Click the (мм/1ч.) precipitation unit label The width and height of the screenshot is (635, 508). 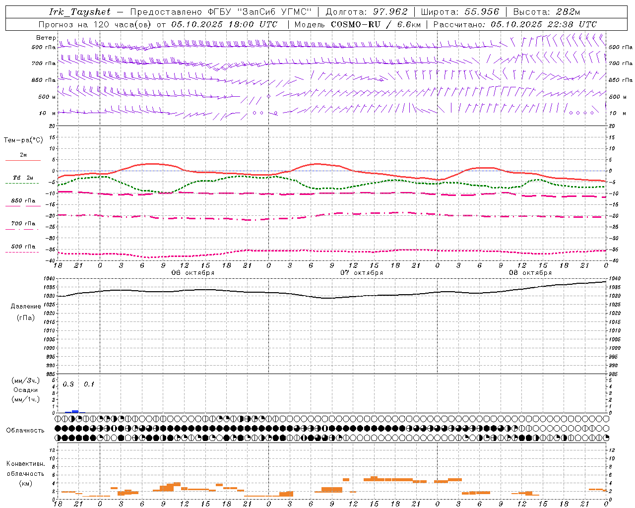click(25, 399)
